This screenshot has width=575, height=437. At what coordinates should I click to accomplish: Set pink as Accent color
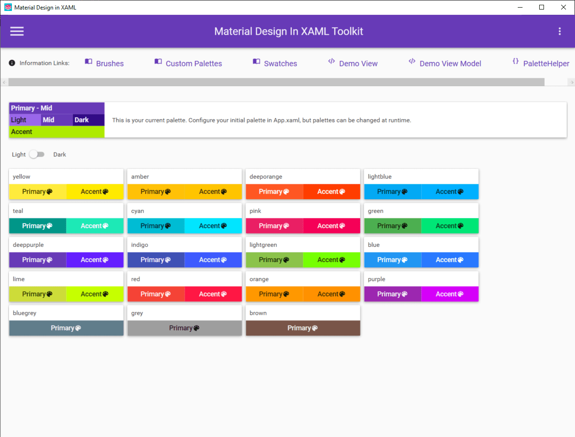pyautogui.click(x=332, y=226)
